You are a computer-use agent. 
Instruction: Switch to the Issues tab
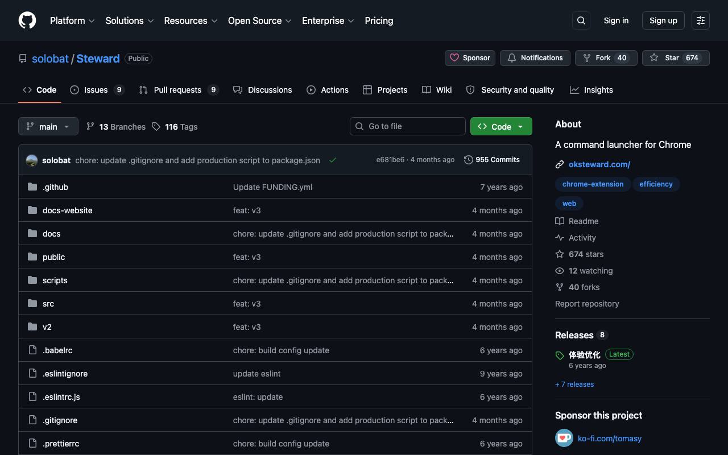97,90
